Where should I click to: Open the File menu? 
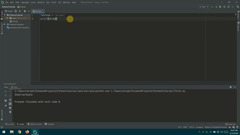pos(7,3)
